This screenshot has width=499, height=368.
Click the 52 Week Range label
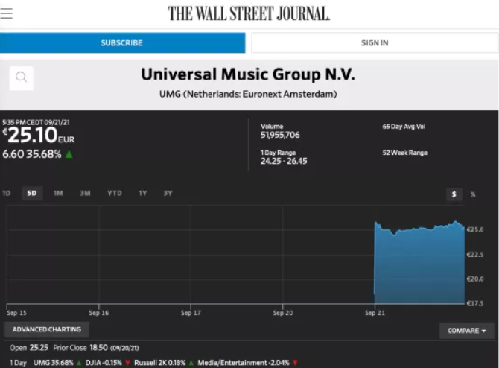405,153
